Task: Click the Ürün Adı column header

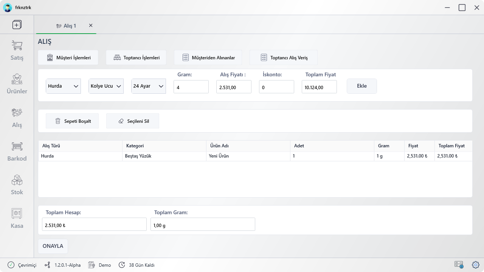Action: (x=248, y=146)
